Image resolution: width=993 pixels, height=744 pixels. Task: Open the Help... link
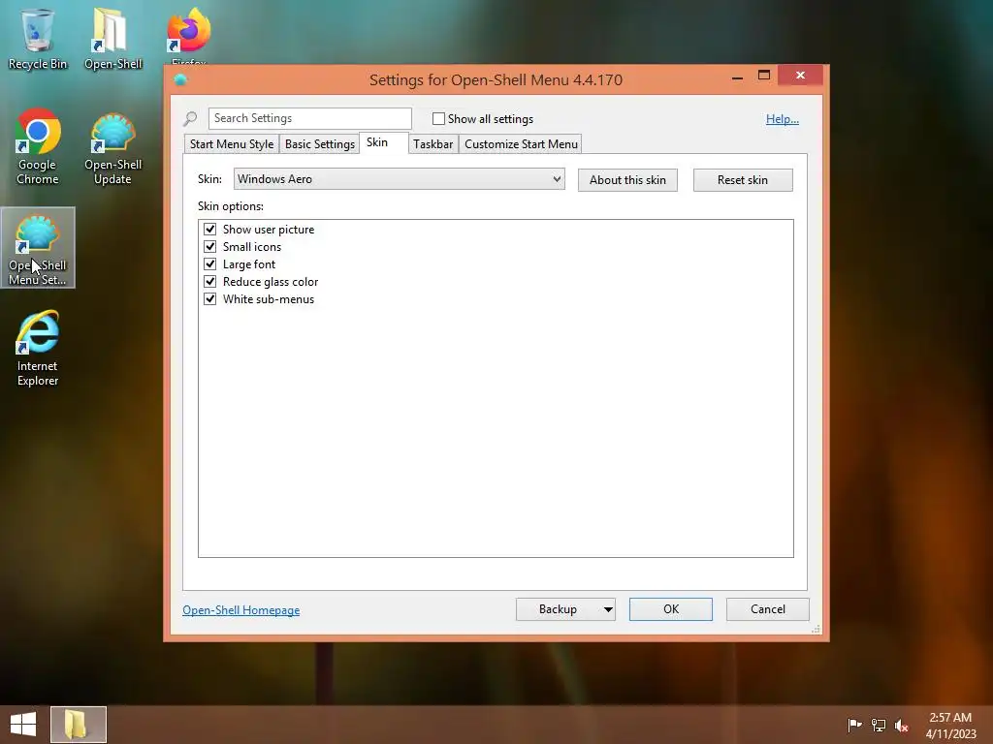[783, 119]
